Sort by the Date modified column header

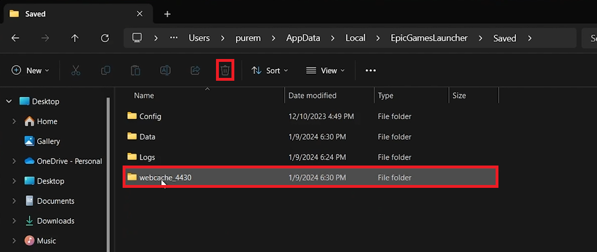pos(312,96)
